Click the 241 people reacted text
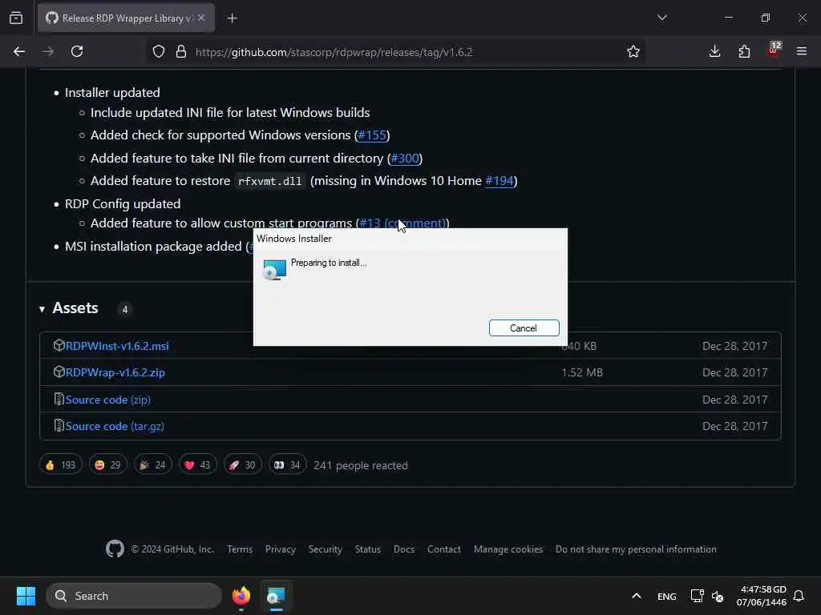 point(360,465)
